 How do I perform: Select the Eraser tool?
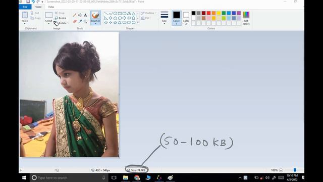click(x=75, y=21)
